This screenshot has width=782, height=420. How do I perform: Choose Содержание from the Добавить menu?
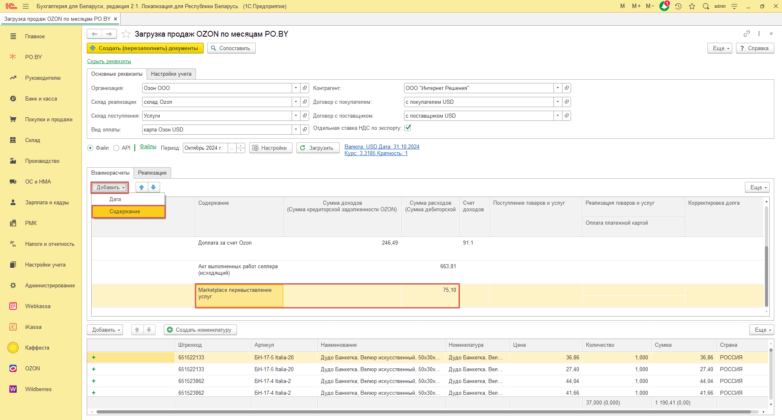pos(128,212)
